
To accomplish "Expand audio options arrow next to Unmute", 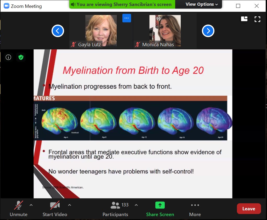I will 31,205.
